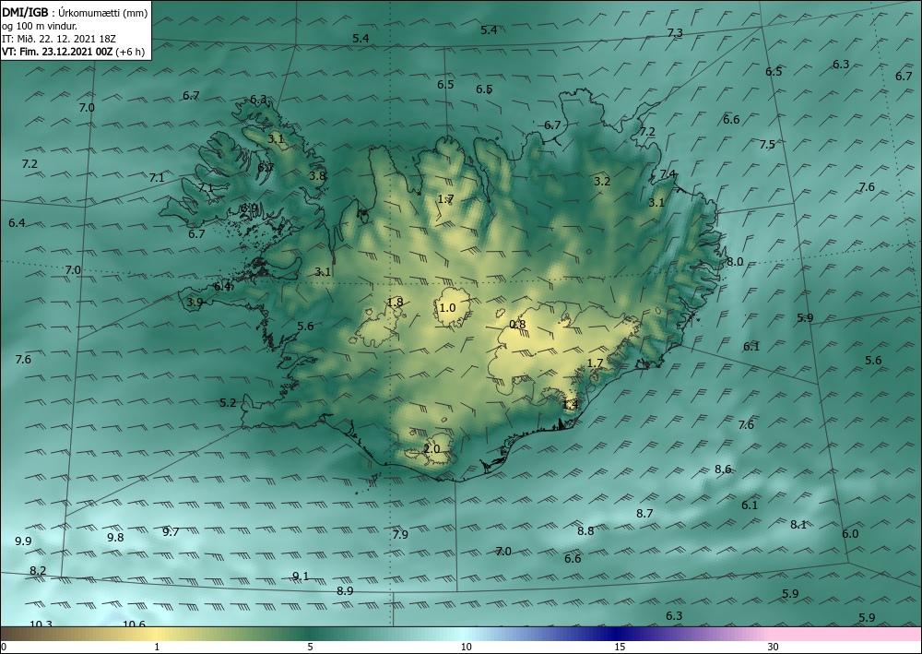Click the valid time 'VT: Fim. 23.12.2021 00Z'
922x654 pixels.
point(56,52)
